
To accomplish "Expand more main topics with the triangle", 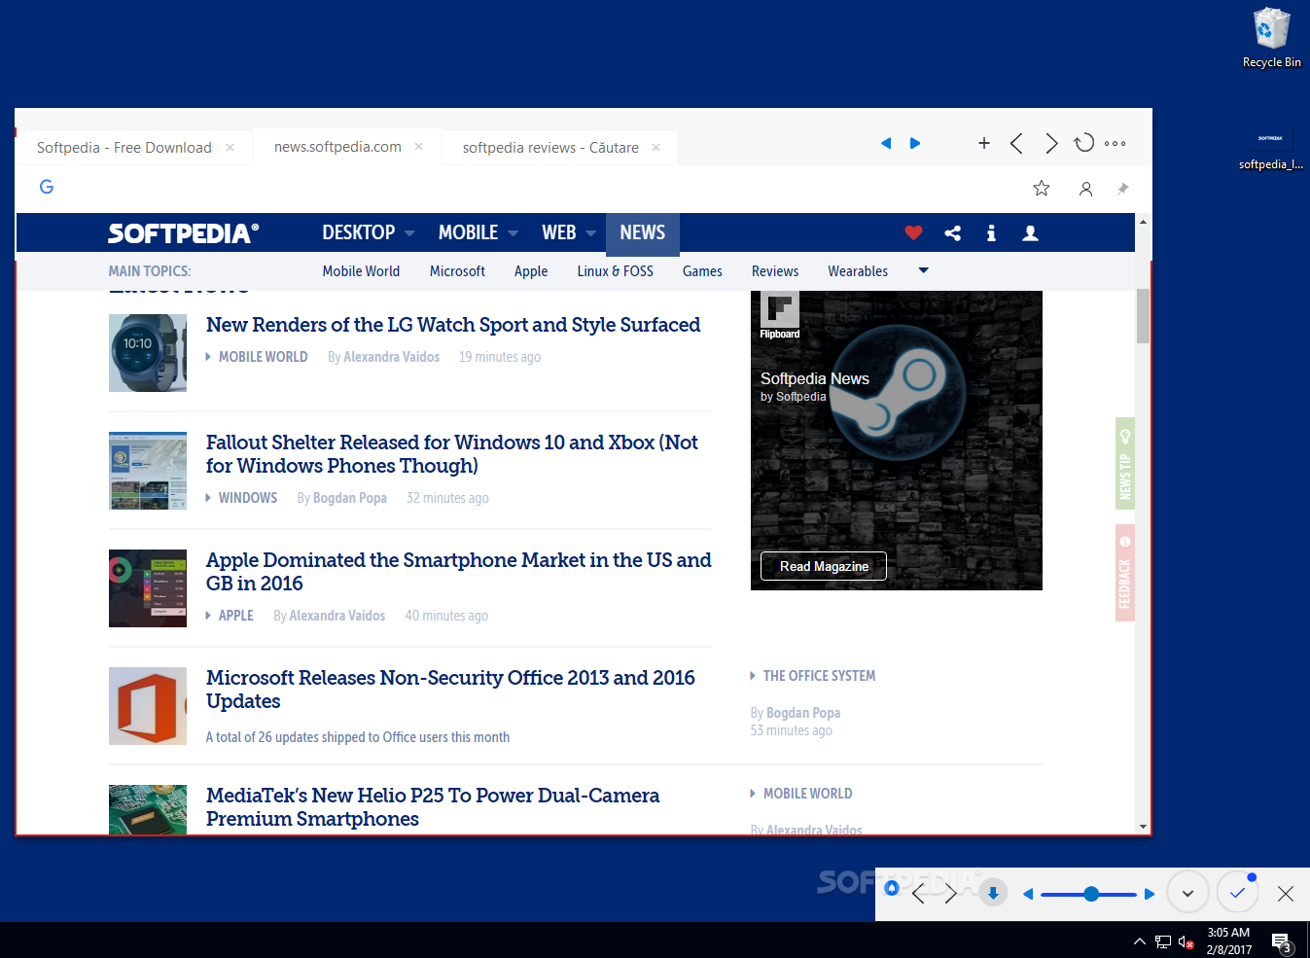I will coord(924,270).
